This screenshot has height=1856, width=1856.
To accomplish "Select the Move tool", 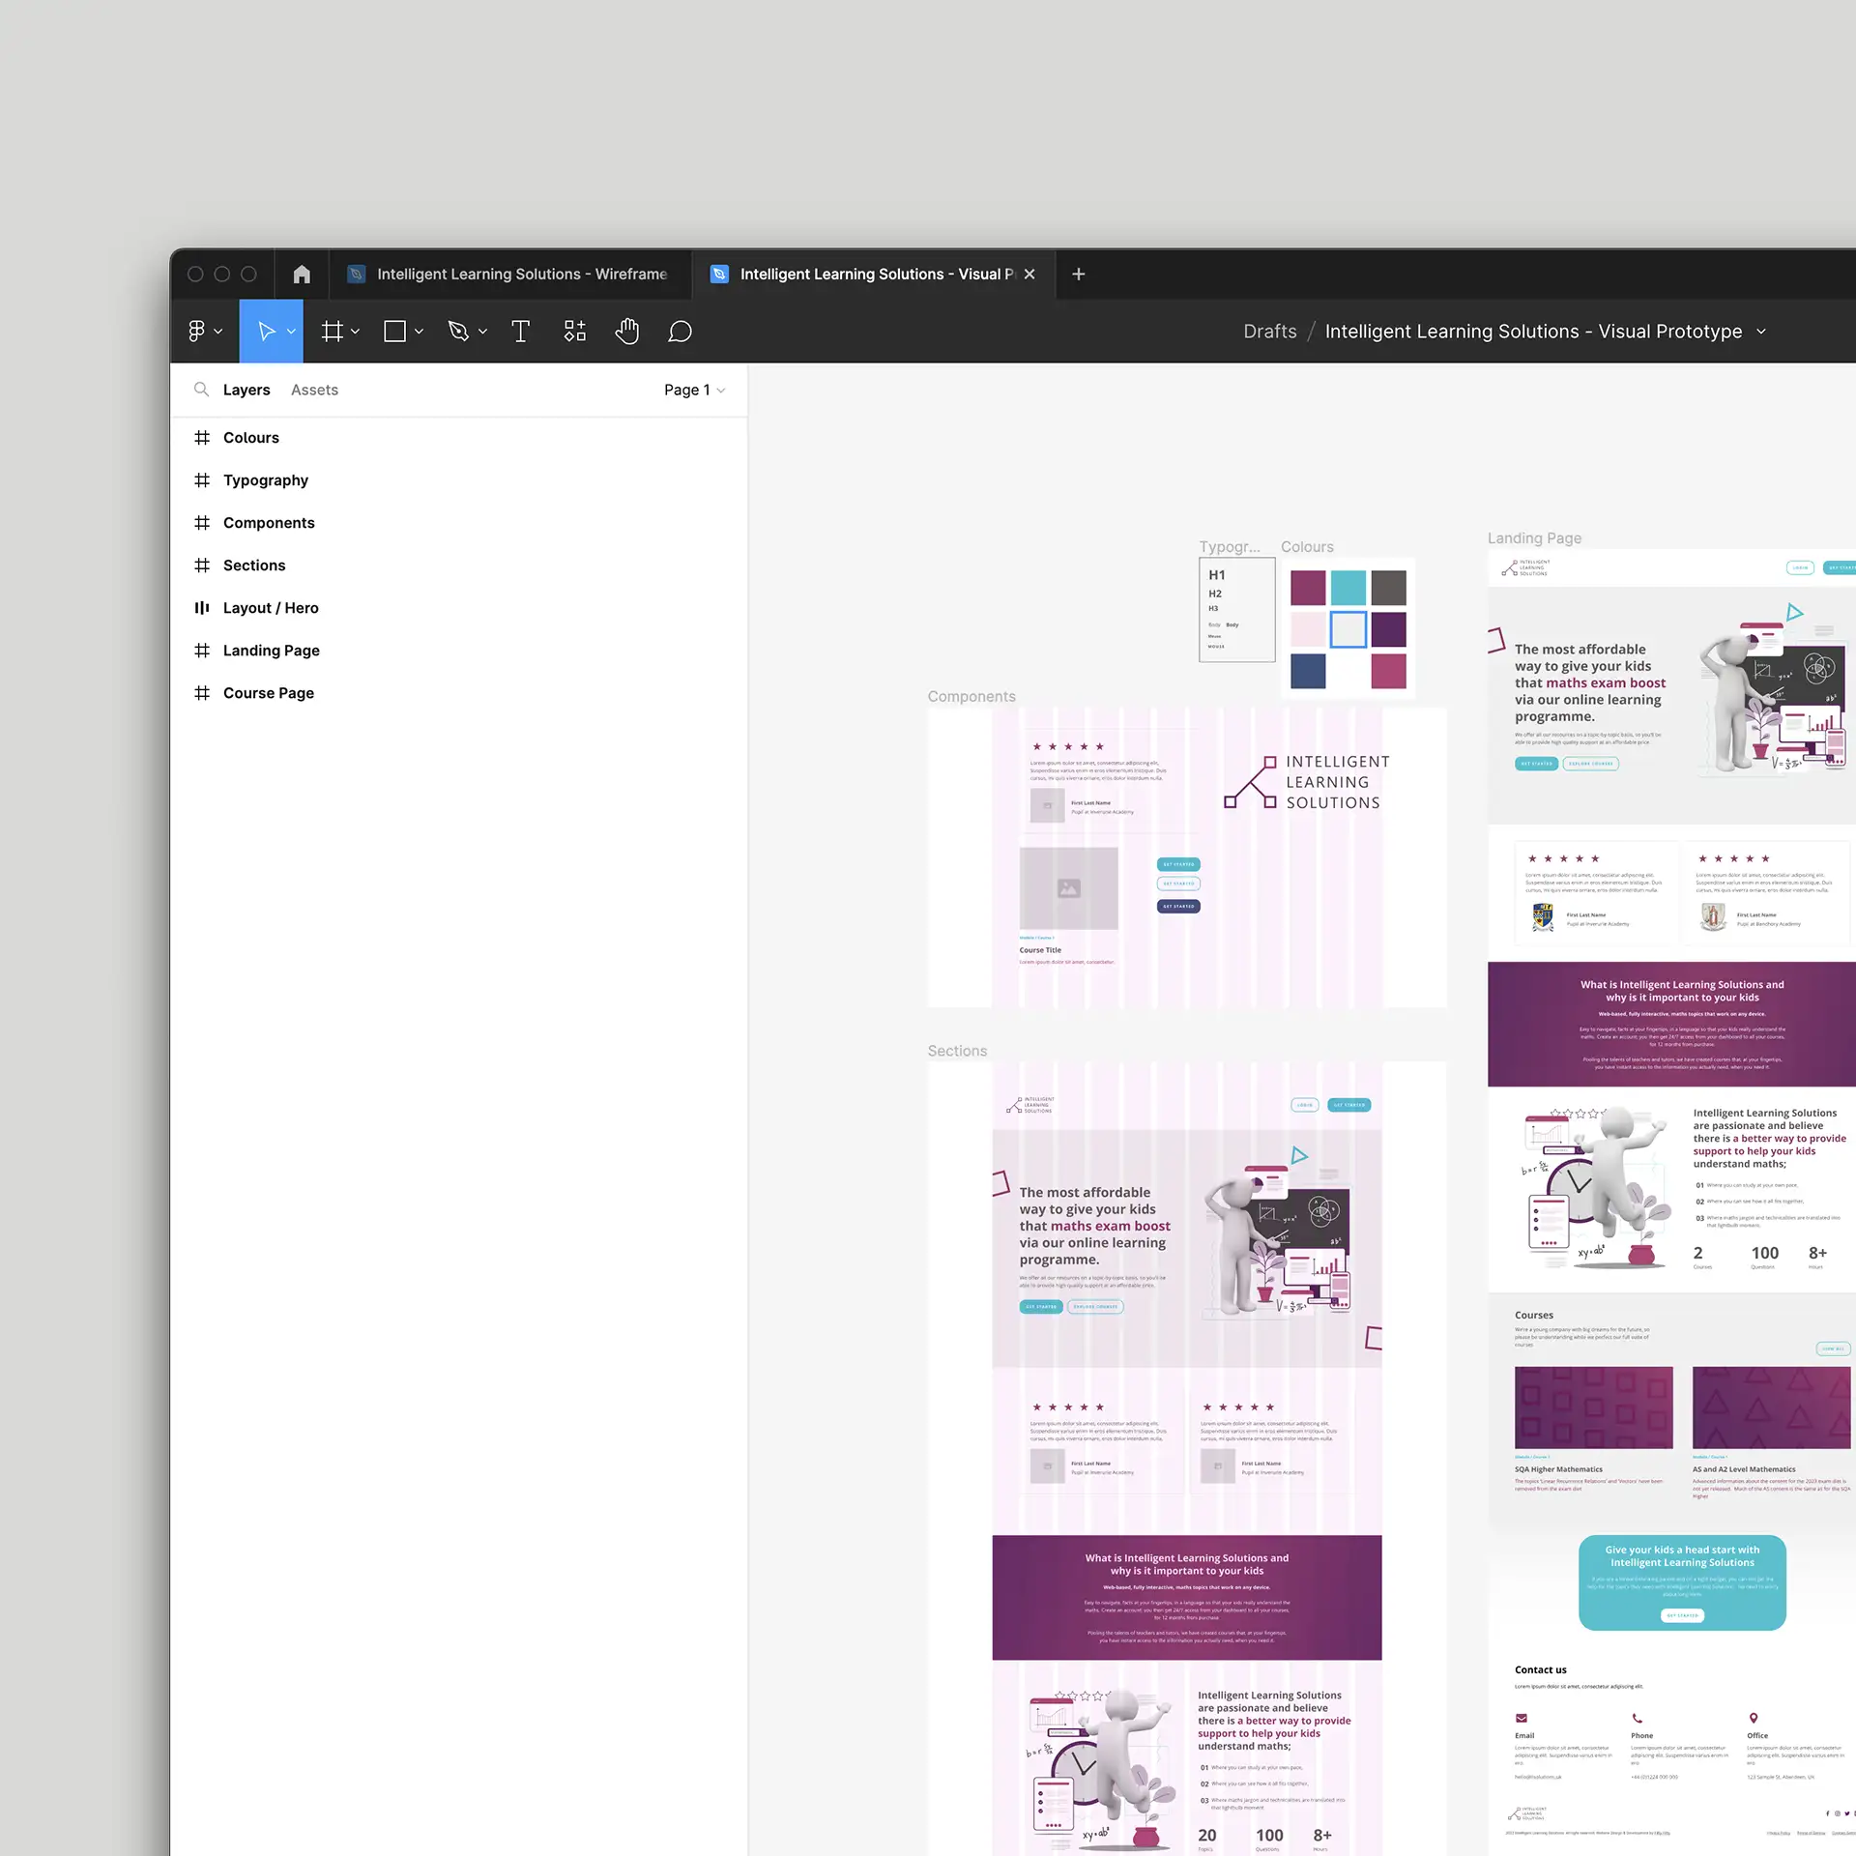I will click(x=266, y=332).
